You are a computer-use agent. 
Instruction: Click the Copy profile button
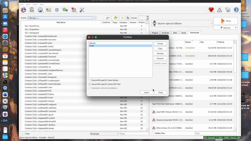coord(160,49)
